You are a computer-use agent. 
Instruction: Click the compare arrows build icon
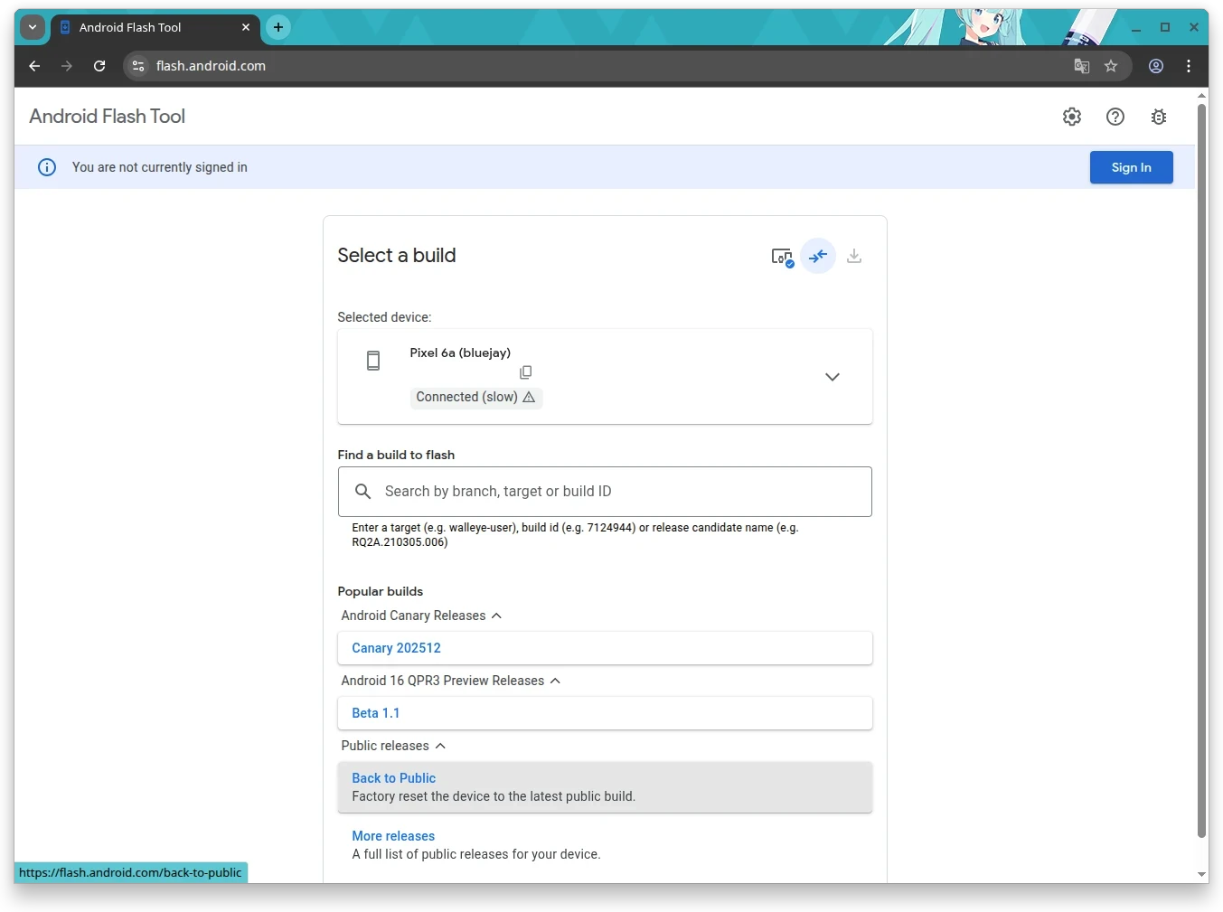pos(818,257)
